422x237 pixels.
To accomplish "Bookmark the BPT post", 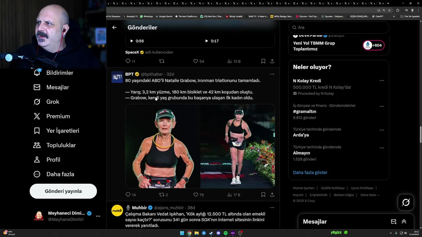I will [263, 195].
